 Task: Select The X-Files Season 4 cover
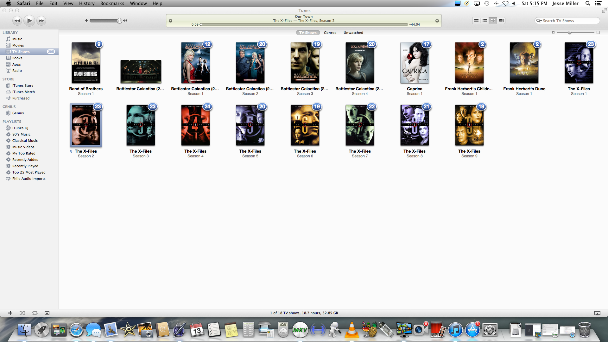(195, 125)
